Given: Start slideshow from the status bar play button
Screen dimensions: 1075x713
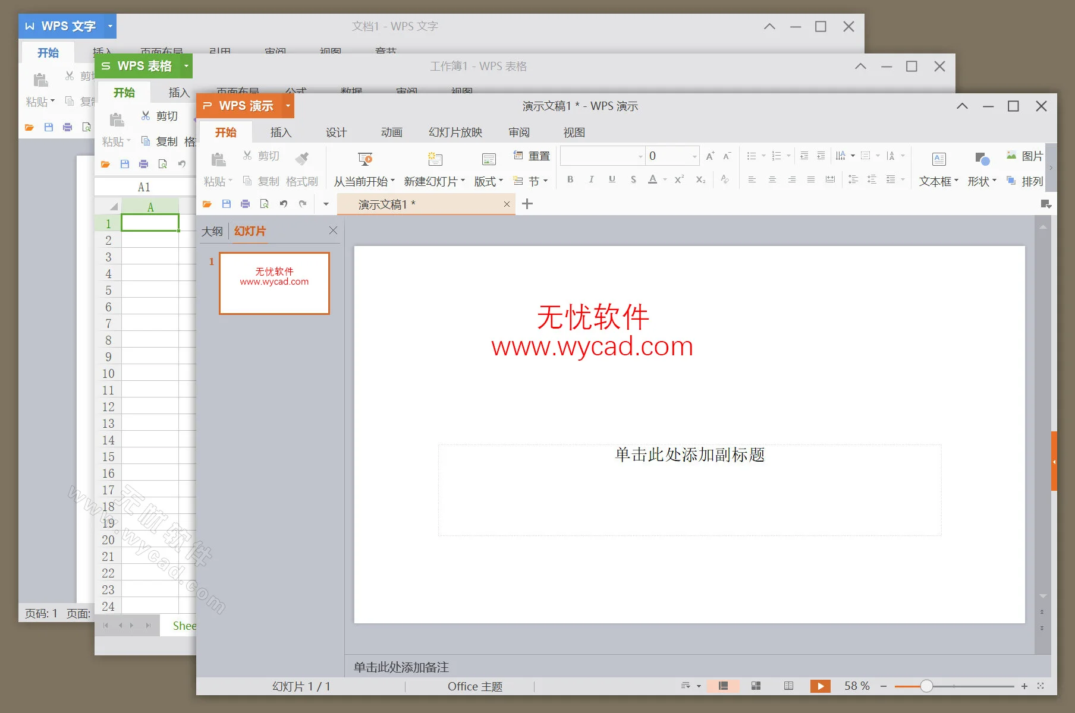Looking at the screenshot, I should [x=821, y=686].
